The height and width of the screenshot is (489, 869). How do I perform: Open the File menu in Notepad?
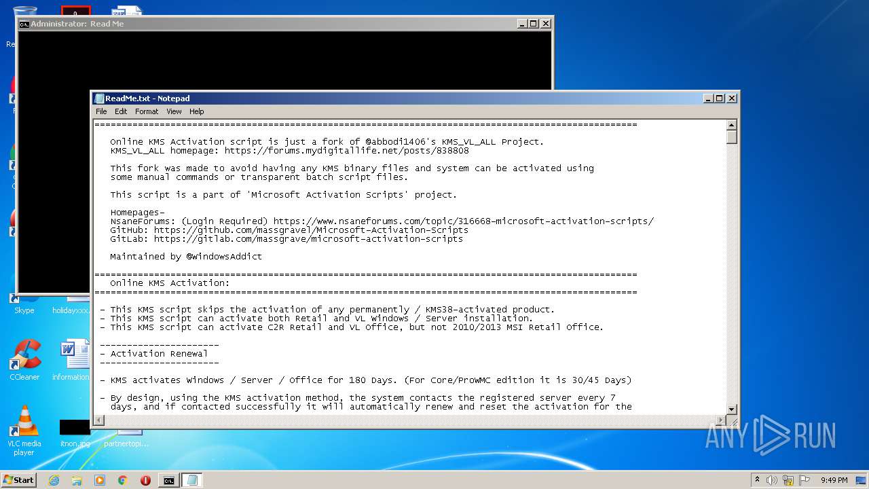point(101,111)
